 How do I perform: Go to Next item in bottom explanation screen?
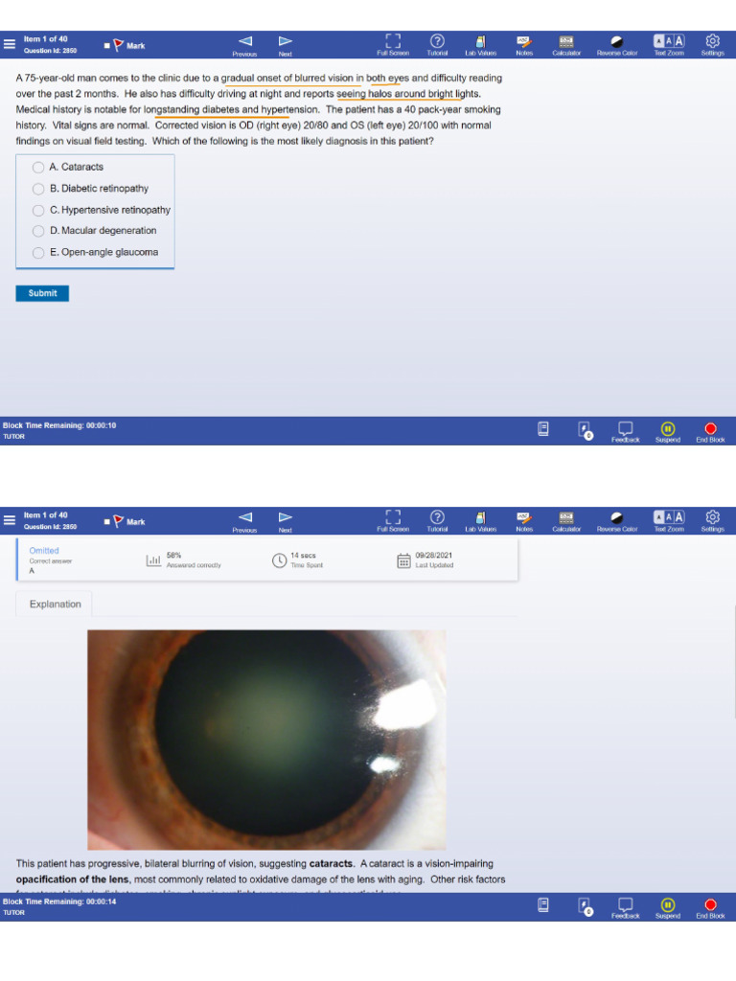pyautogui.click(x=285, y=522)
